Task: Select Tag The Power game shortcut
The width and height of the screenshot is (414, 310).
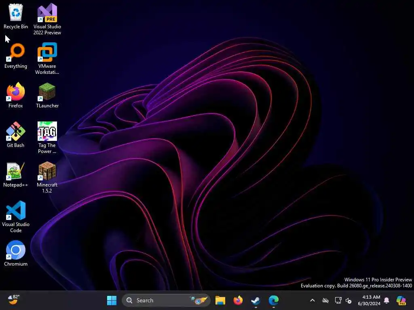Action: click(47, 138)
